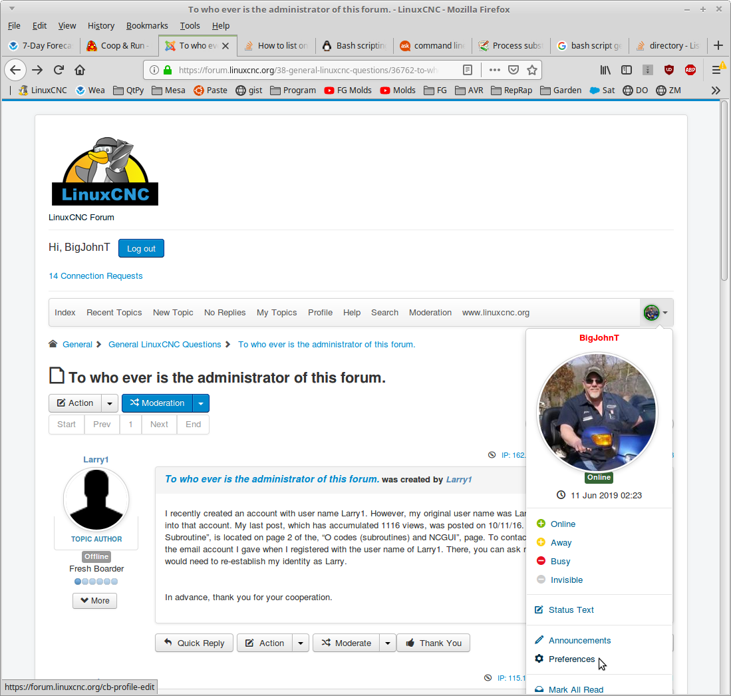The height and width of the screenshot is (696, 731).
Task: Bookmark this page with star icon
Action: coord(531,70)
